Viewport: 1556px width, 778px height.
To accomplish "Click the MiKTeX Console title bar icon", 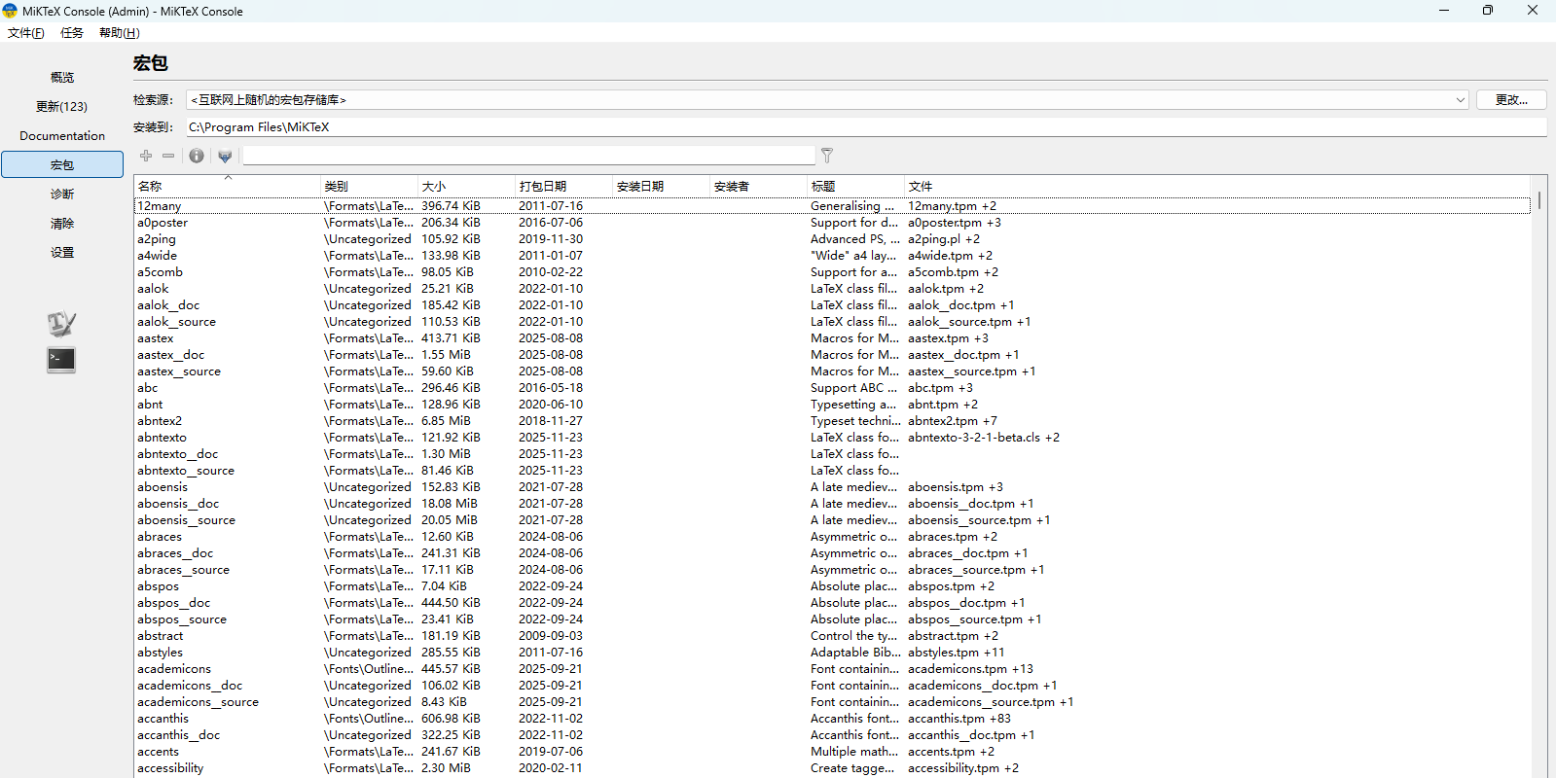I will (10, 11).
